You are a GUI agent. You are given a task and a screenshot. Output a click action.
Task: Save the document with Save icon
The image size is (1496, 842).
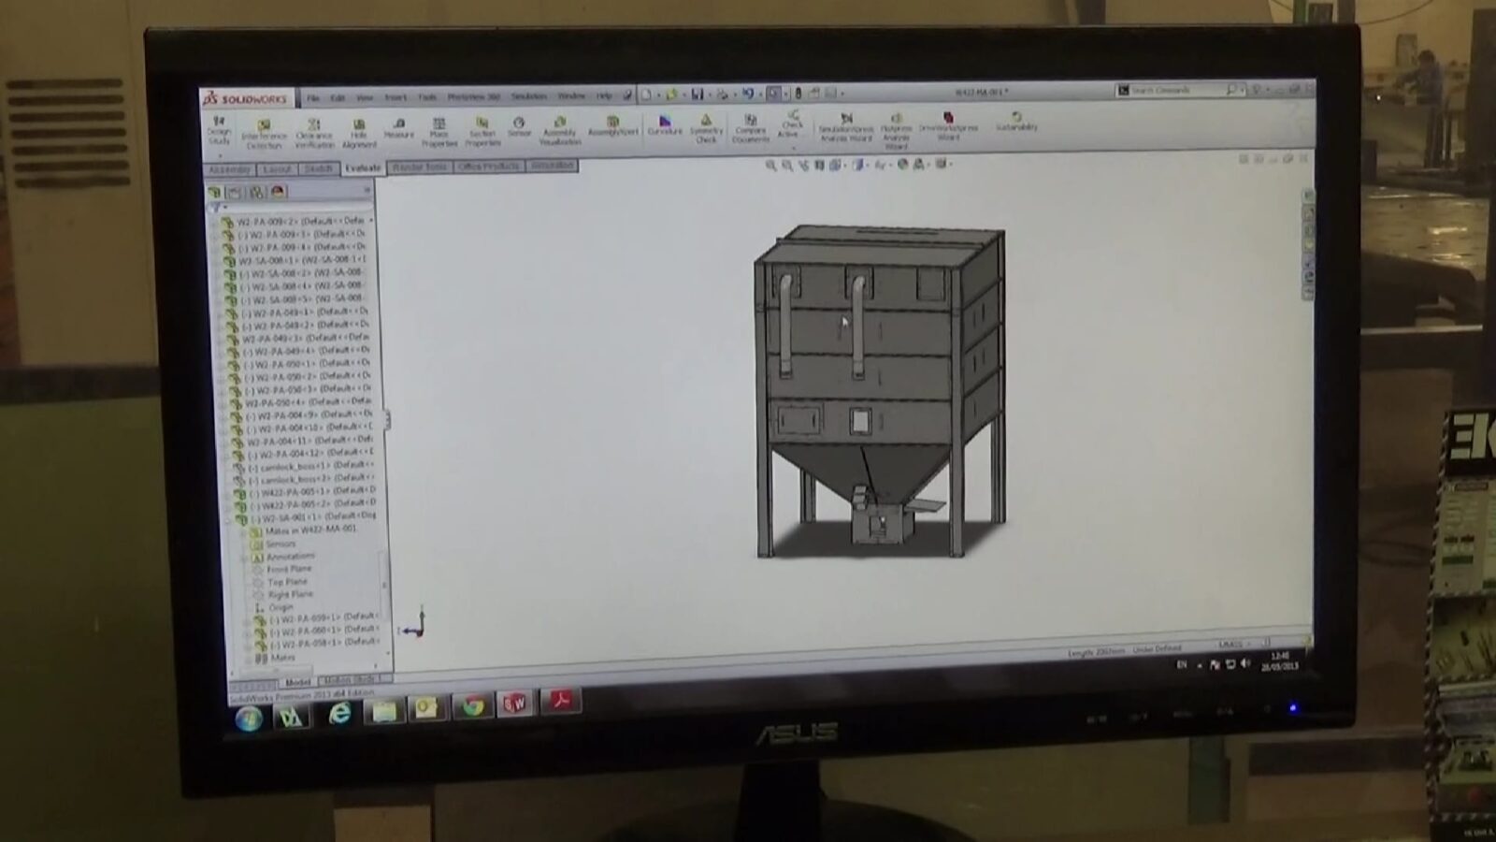(x=697, y=94)
